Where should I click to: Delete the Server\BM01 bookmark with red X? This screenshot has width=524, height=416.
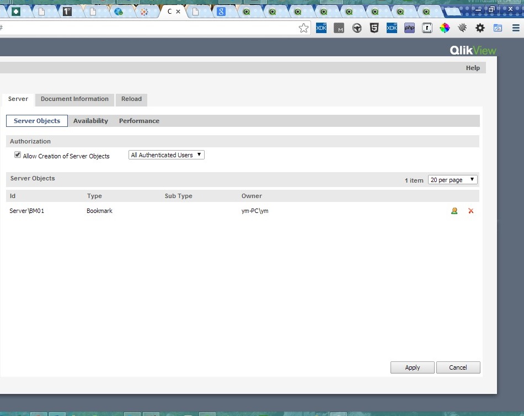coord(471,211)
